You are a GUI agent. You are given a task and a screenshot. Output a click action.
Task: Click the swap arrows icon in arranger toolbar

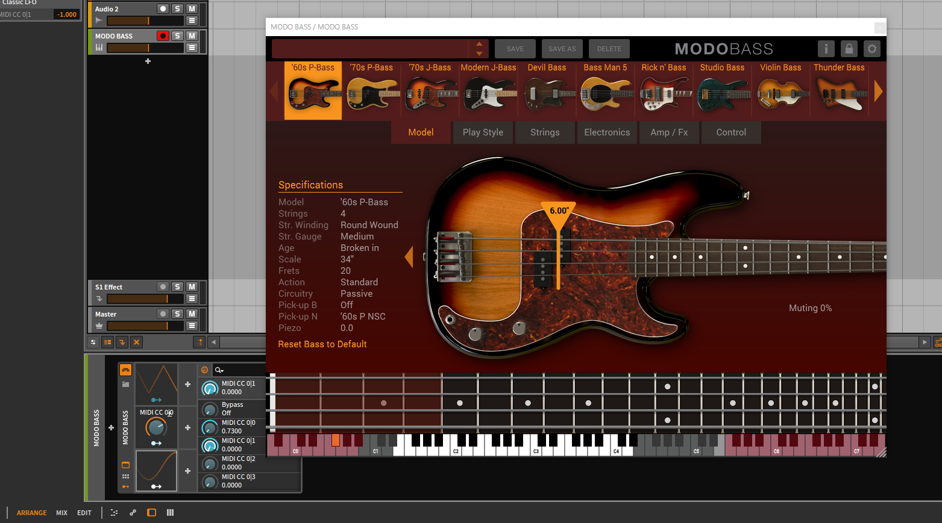click(93, 342)
